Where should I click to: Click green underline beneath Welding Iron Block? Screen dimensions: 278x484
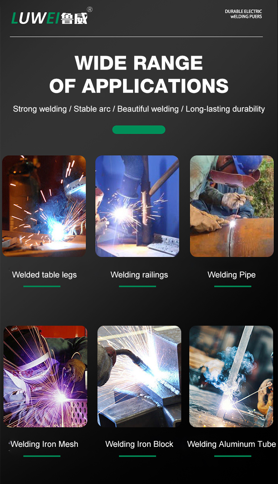pyautogui.click(x=138, y=456)
